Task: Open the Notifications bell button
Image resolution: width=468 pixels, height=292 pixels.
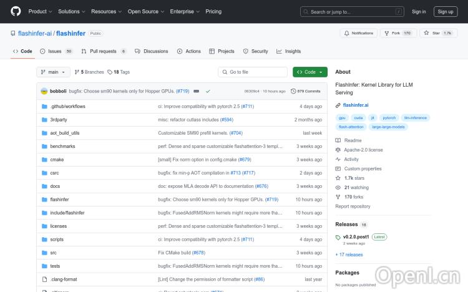Action: (x=359, y=33)
